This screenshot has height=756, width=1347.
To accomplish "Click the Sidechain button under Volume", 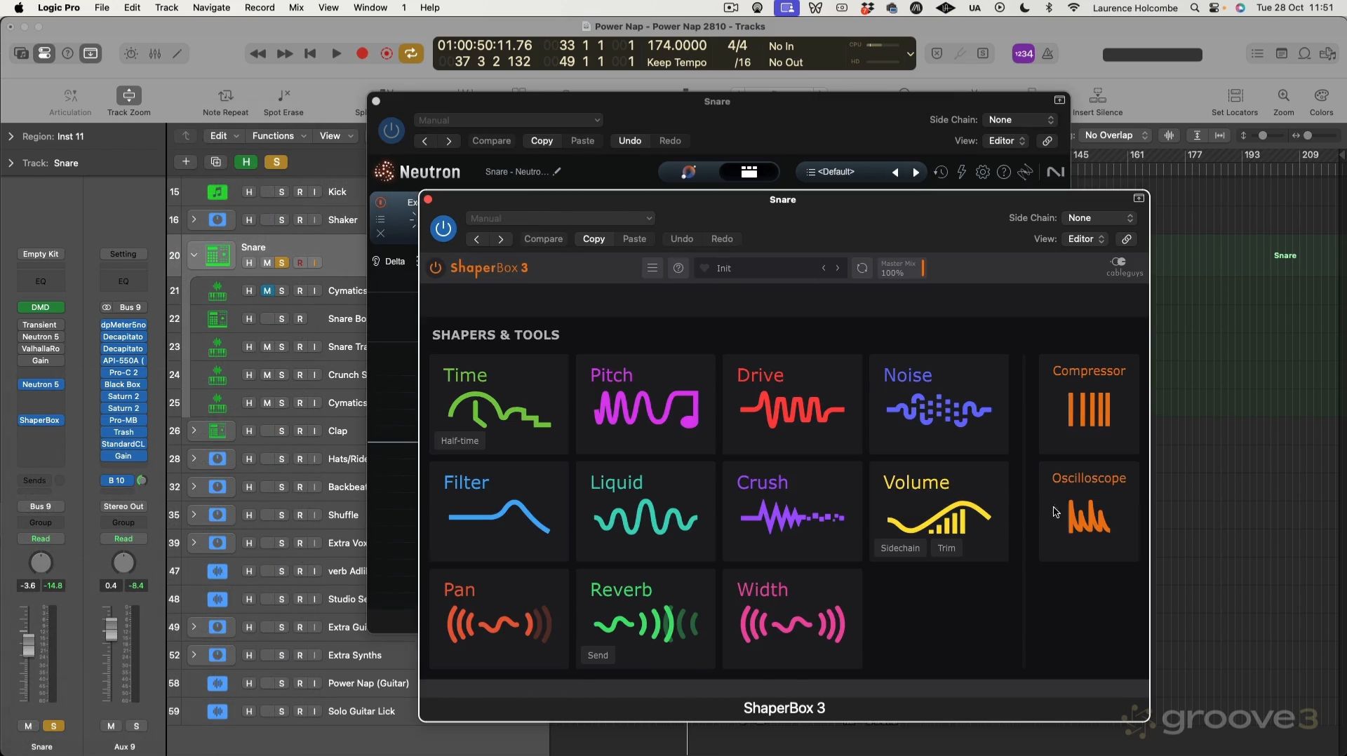I will (899, 548).
